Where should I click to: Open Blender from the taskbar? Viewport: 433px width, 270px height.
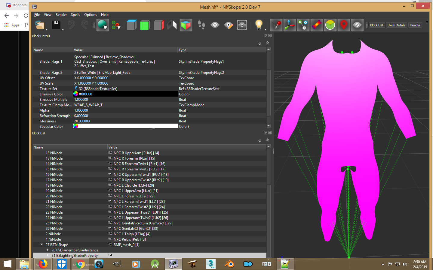click(x=229, y=264)
